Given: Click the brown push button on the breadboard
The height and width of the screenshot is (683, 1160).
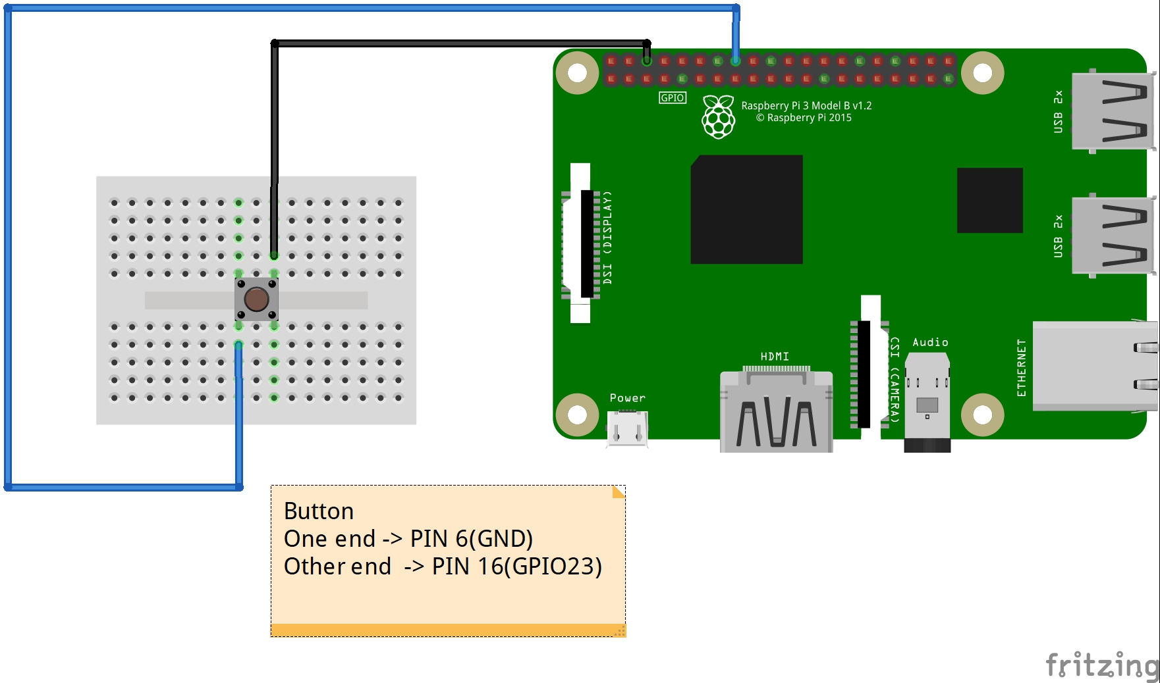Looking at the screenshot, I should click(256, 299).
